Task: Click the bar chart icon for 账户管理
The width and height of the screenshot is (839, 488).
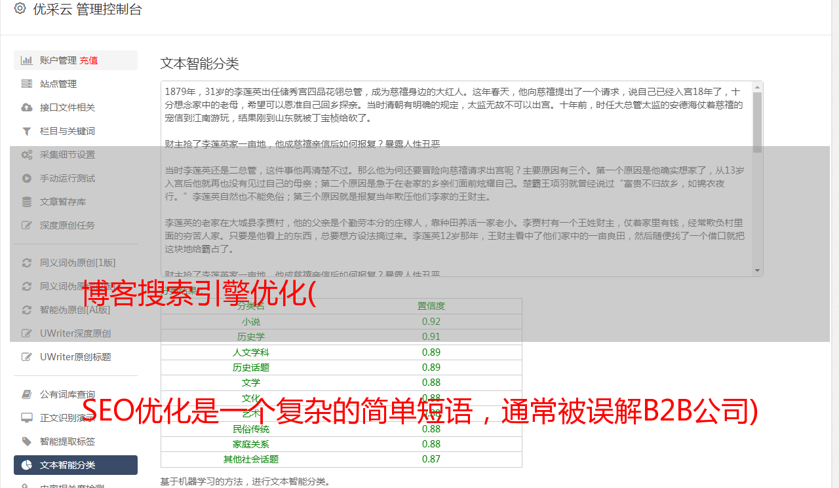Action: [27, 60]
